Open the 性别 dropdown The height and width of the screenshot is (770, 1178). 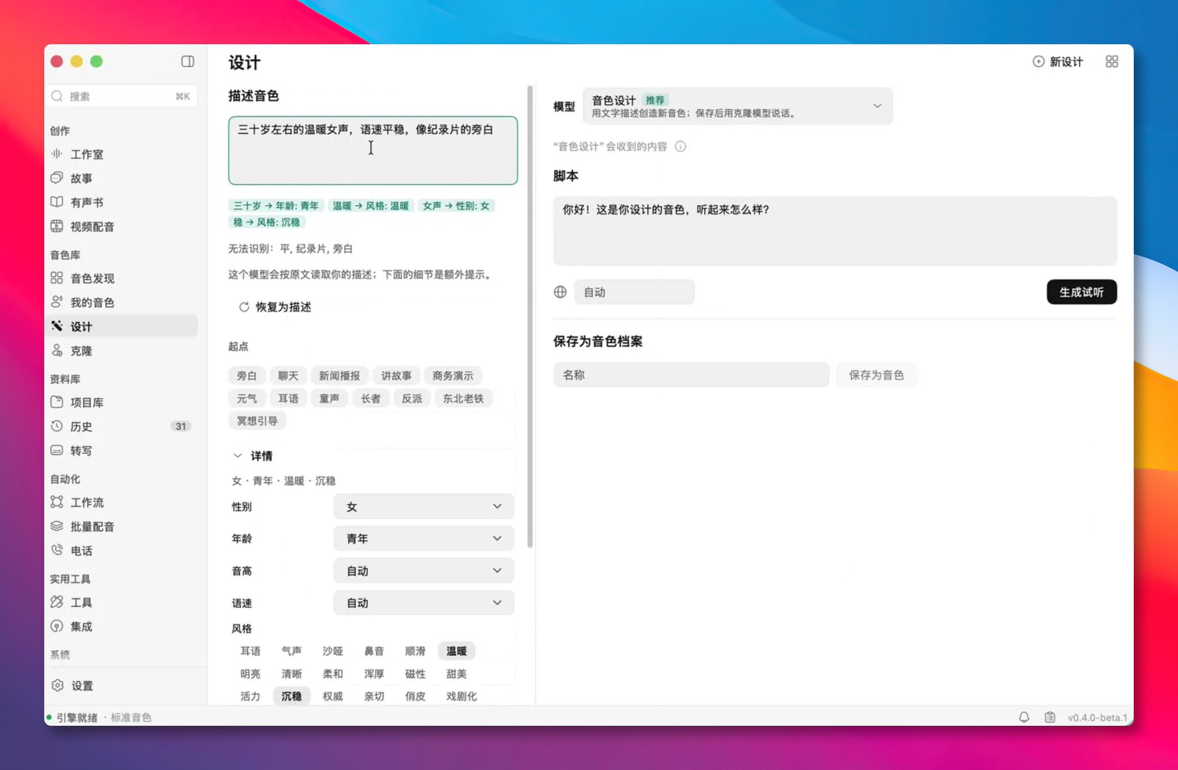[423, 507]
